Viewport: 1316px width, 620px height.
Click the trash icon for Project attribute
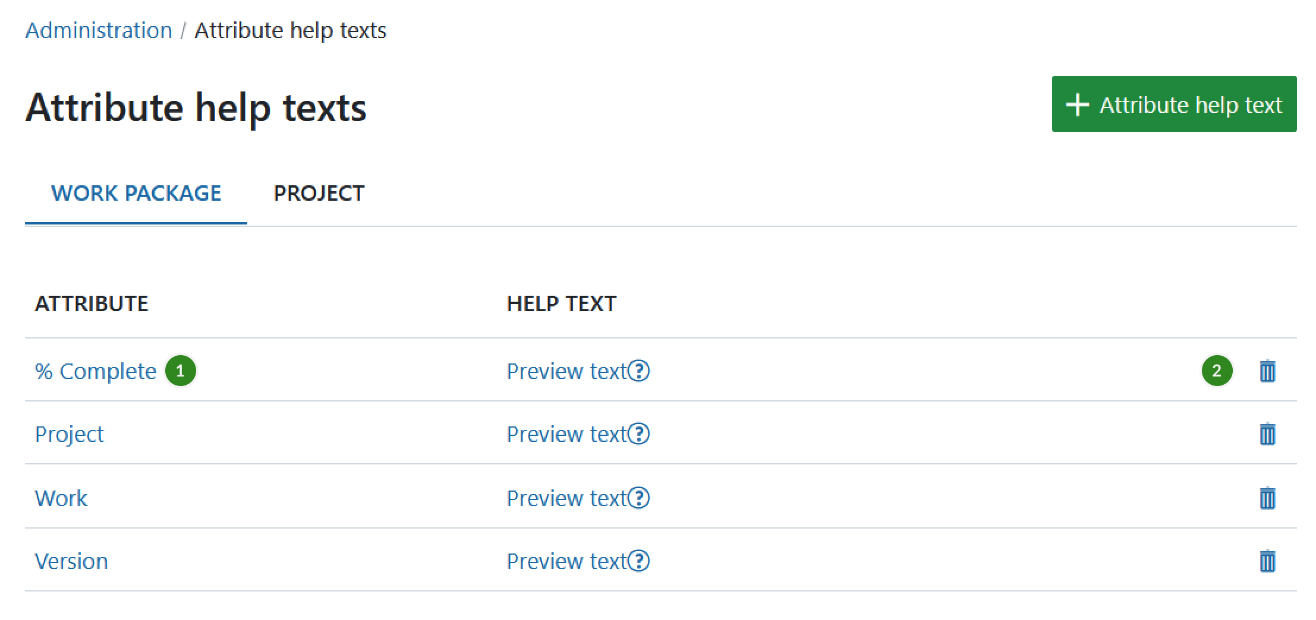point(1266,434)
